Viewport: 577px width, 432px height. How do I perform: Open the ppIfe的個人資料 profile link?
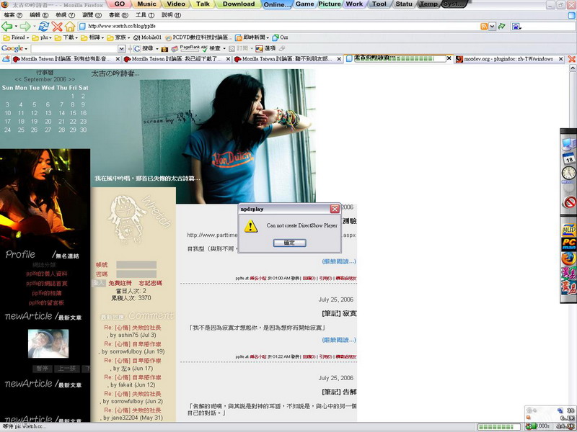[x=47, y=274]
